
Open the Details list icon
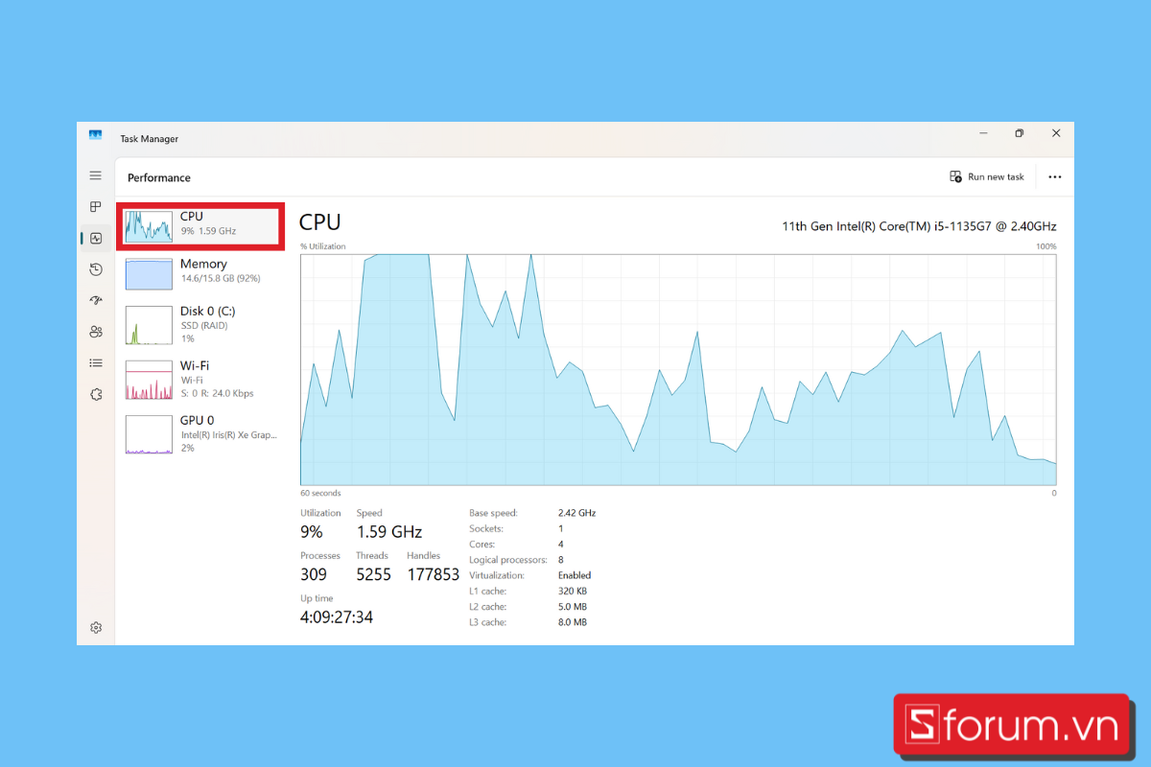click(96, 362)
